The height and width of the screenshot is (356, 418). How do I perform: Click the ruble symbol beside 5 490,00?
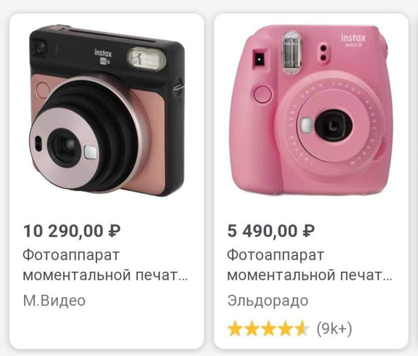tap(308, 231)
